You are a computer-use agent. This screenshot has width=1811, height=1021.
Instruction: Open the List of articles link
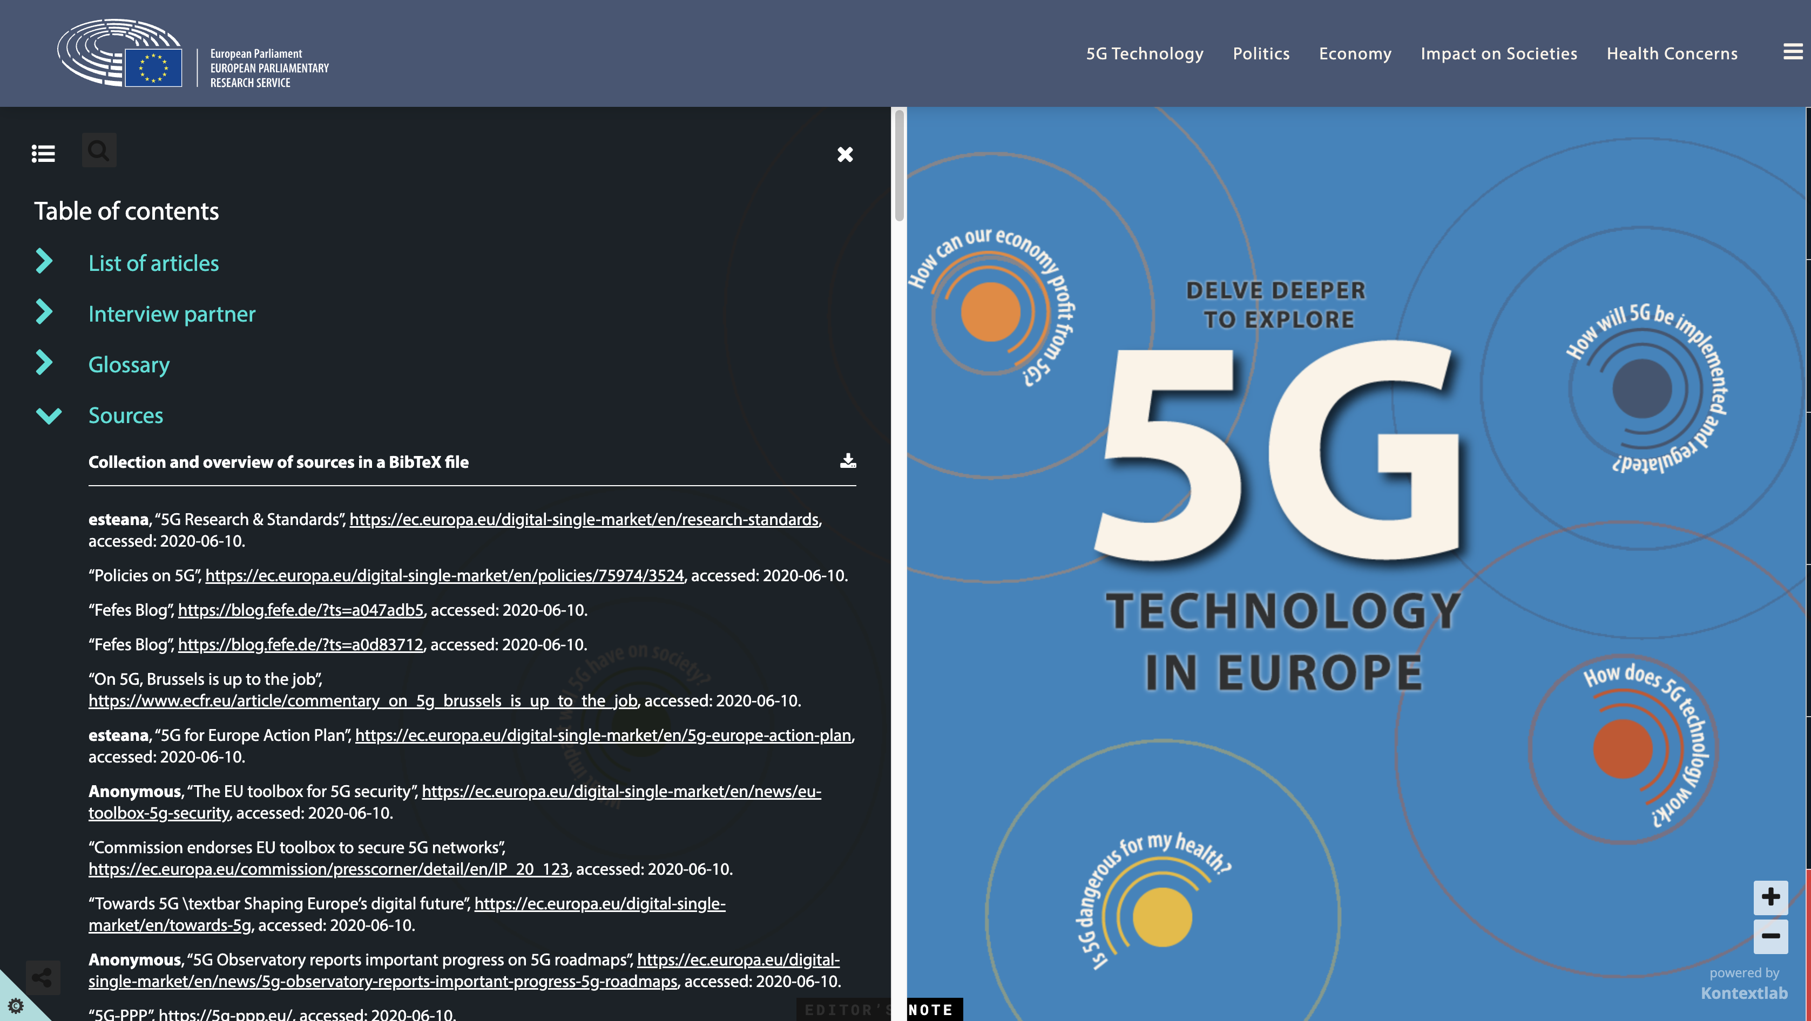coord(153,263)
